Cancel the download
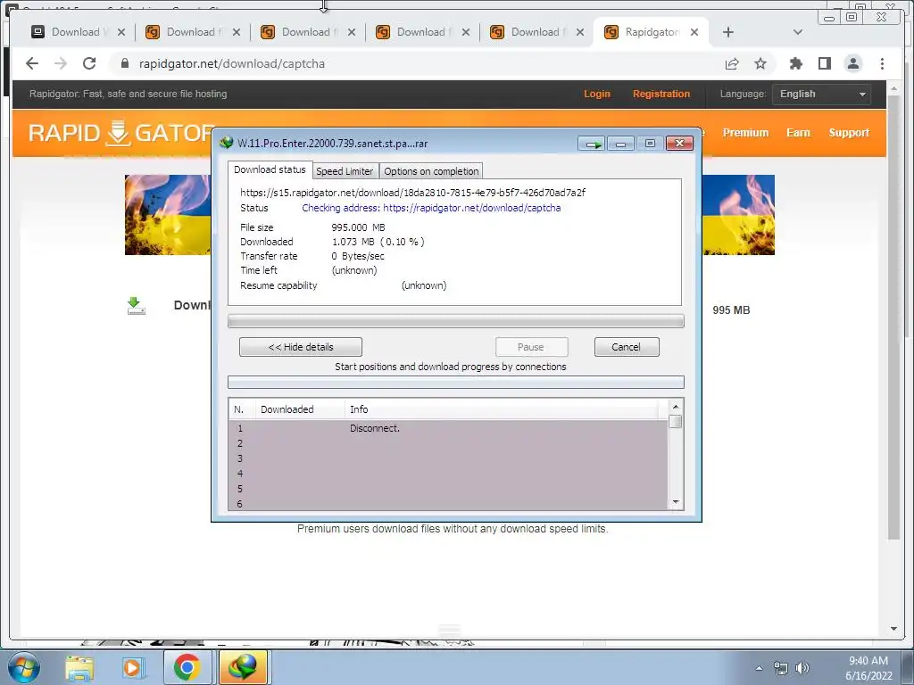This screenshot has width=914, height=685. (x=627, y=347)
